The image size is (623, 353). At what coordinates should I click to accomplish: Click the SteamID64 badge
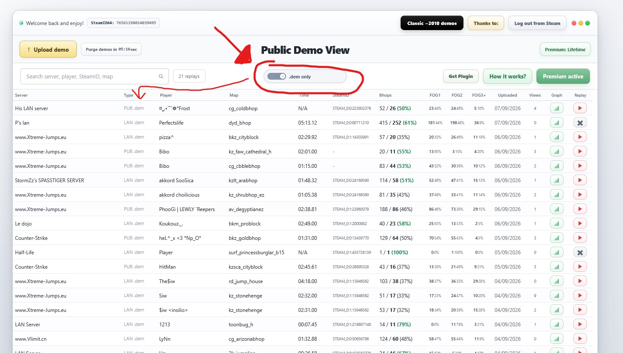pos(123,23)
